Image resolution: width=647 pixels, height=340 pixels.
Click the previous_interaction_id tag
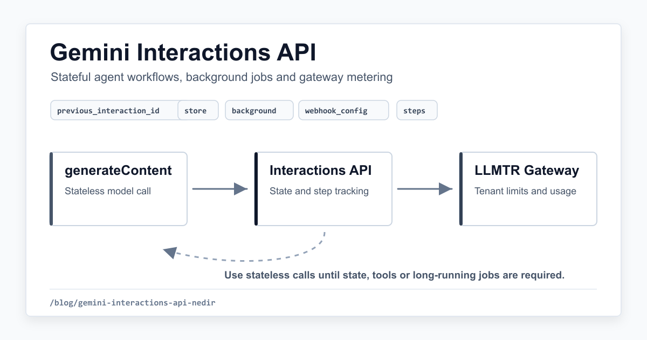(x=114, y=110)
